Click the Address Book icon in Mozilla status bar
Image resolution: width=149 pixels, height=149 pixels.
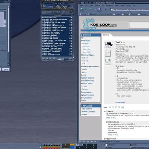click(x=92, y=141)
